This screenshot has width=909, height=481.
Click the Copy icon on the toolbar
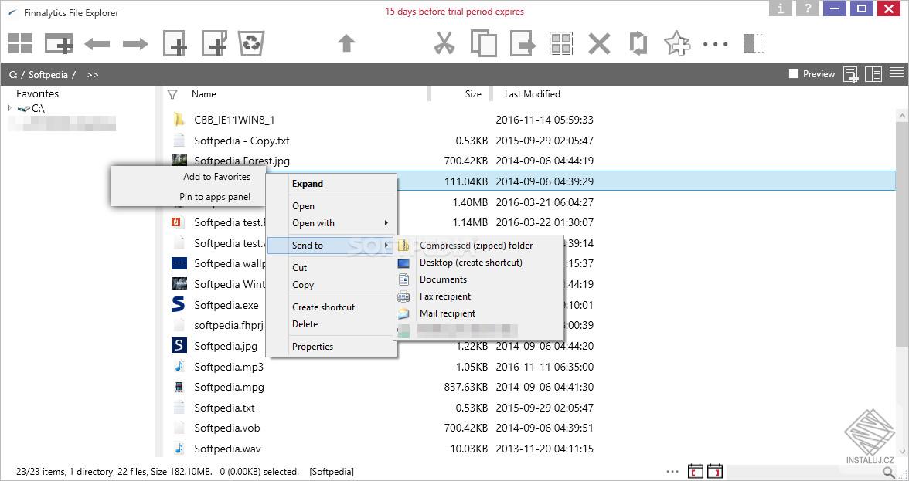pyautogui.click(x=484, y=43)
